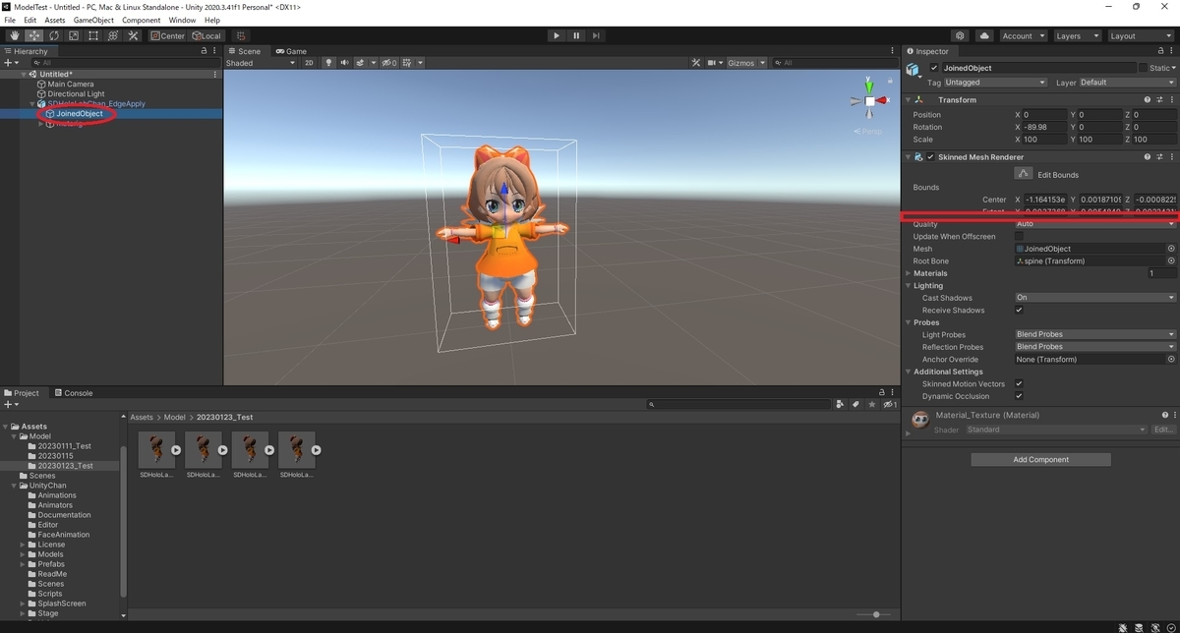Select the Scale tool
The height and width of the screenshot is (633, 1180).
74,35
